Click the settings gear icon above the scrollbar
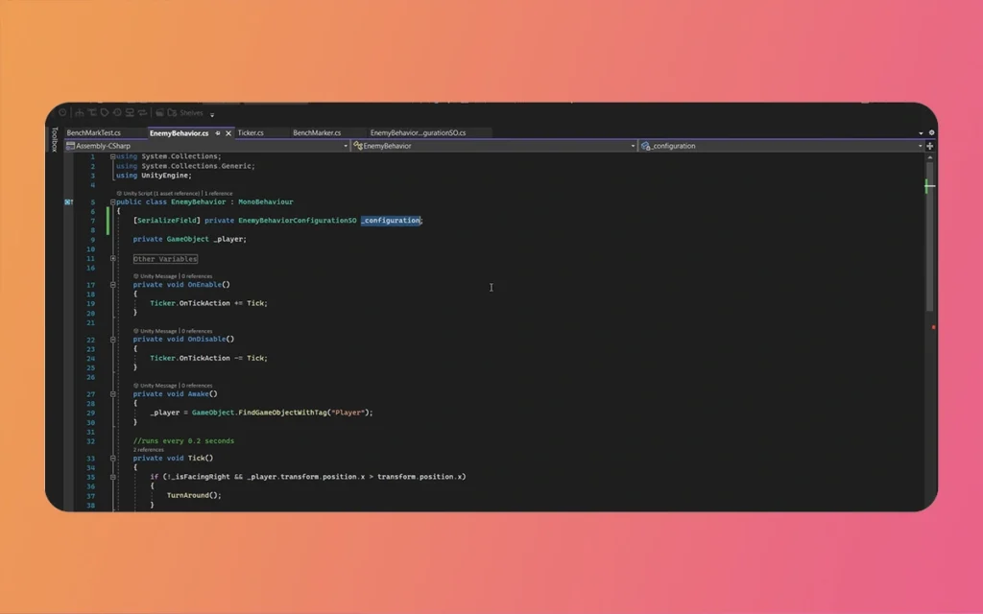The image size is (983, 614). point(932,133)
